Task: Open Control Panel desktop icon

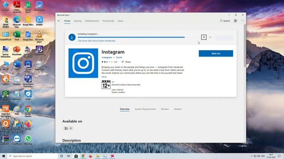Action: coord(6,35)
